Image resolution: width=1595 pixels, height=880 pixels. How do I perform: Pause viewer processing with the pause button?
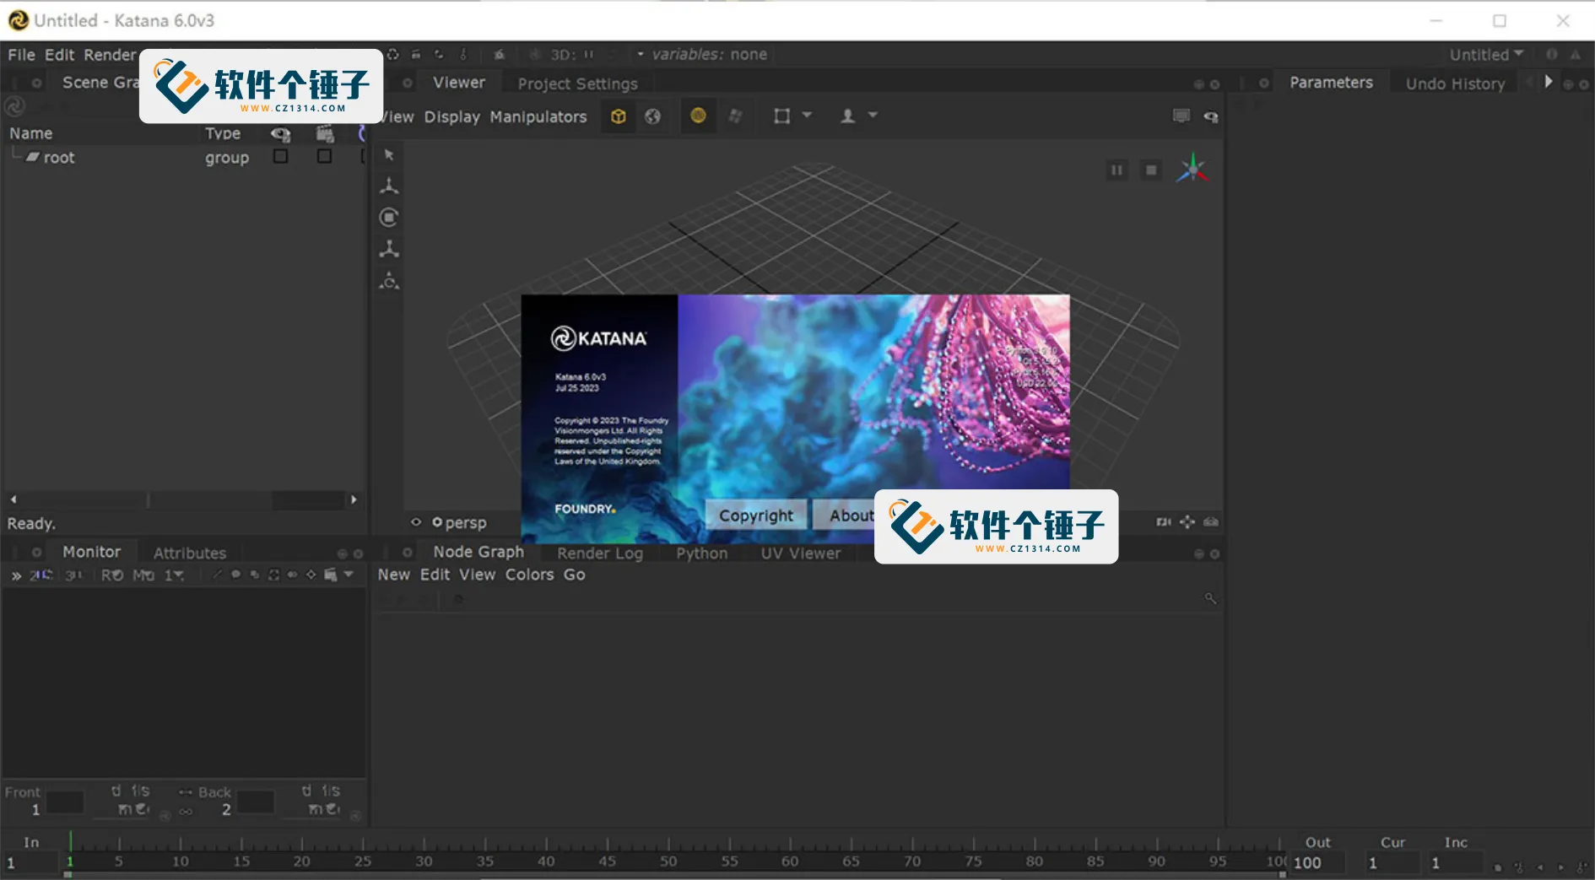pyautogui.click(x=1116, y=170)
